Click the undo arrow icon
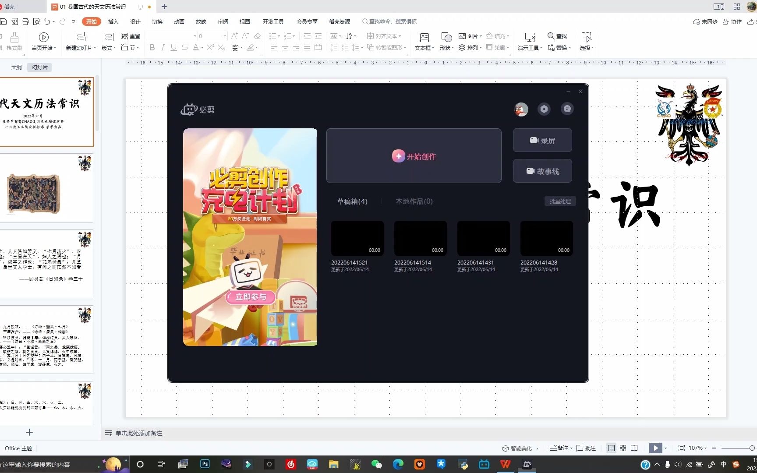This screenshot has height=473, width=757. click(x=47, y=21)
